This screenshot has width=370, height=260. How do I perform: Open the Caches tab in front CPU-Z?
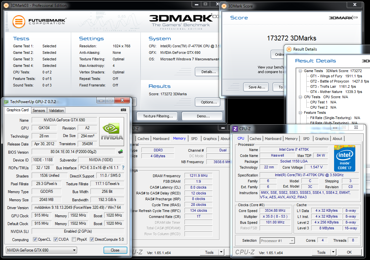click(x=255, y=139)
